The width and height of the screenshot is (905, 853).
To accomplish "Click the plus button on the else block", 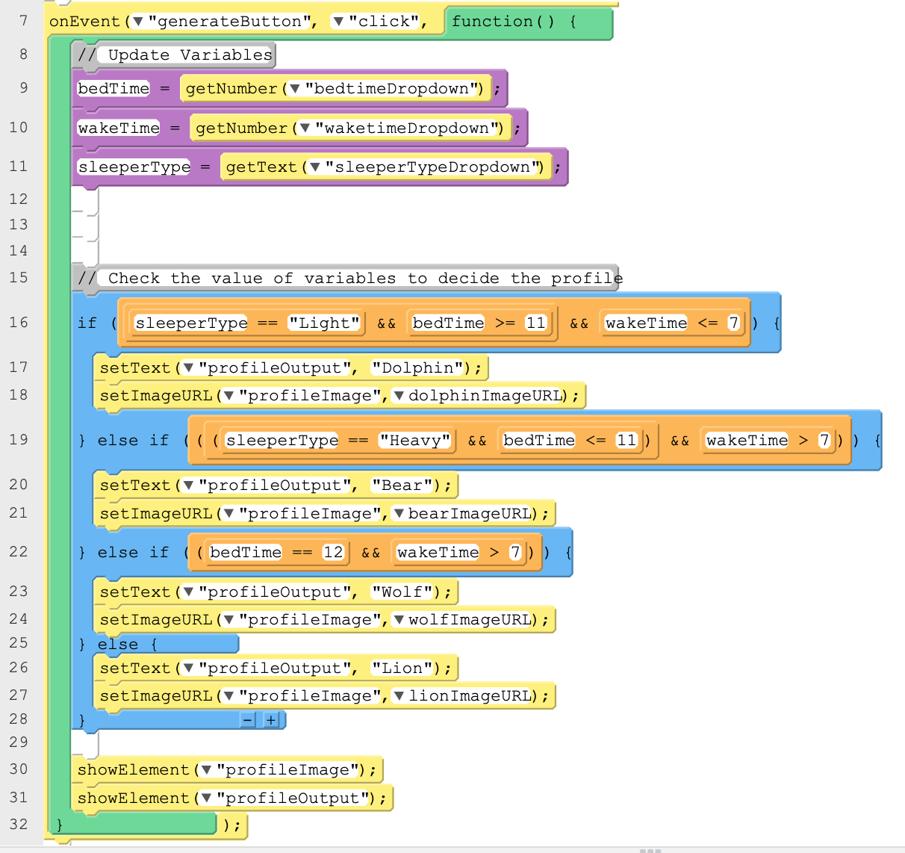I will click(270, 720).
